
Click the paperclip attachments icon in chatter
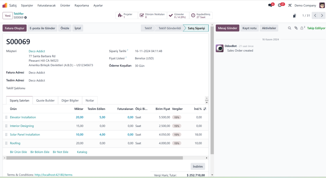tap(296, 28)
